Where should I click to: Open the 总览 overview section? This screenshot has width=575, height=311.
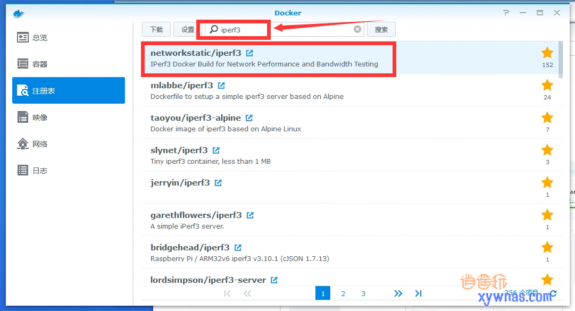69,38
